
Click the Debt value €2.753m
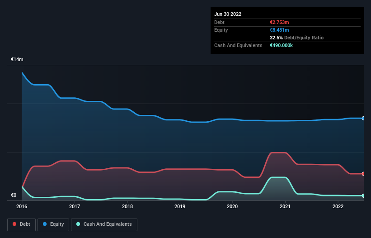point(279,22)
